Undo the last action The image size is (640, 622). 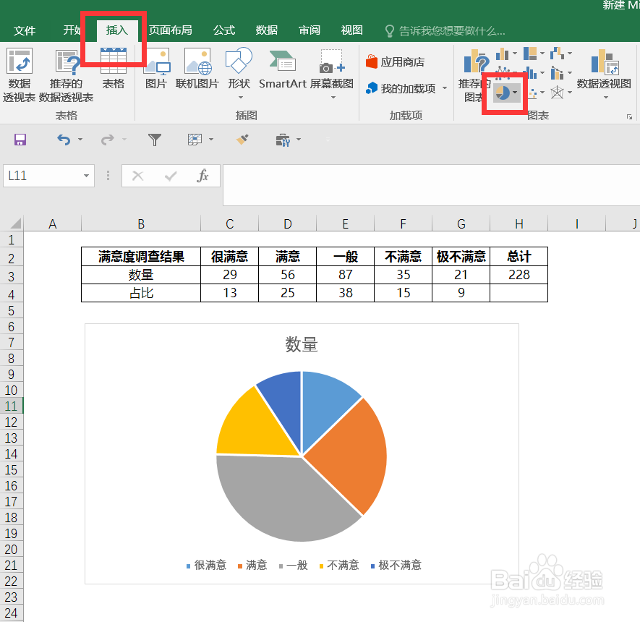(x=63, y=140)
